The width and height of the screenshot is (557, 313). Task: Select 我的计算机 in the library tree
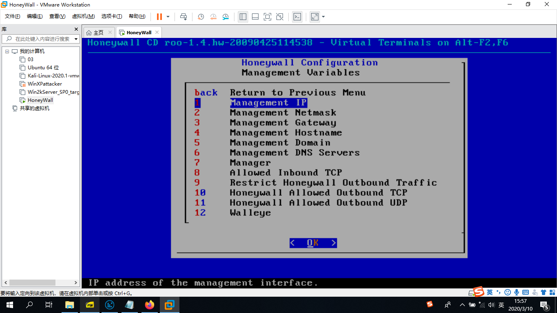[x=32, y=51]
